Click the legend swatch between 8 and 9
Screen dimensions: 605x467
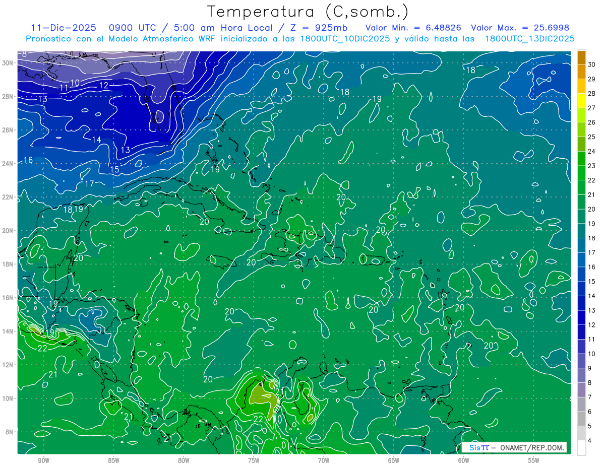pyautogui.click(x=581, y=375)
